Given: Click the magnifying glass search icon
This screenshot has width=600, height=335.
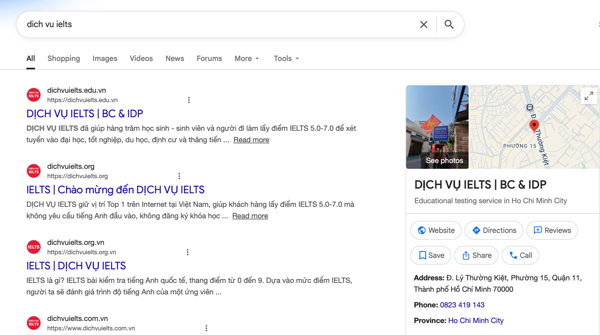Looking at the screenshot, I should click(x=449, y=24).
